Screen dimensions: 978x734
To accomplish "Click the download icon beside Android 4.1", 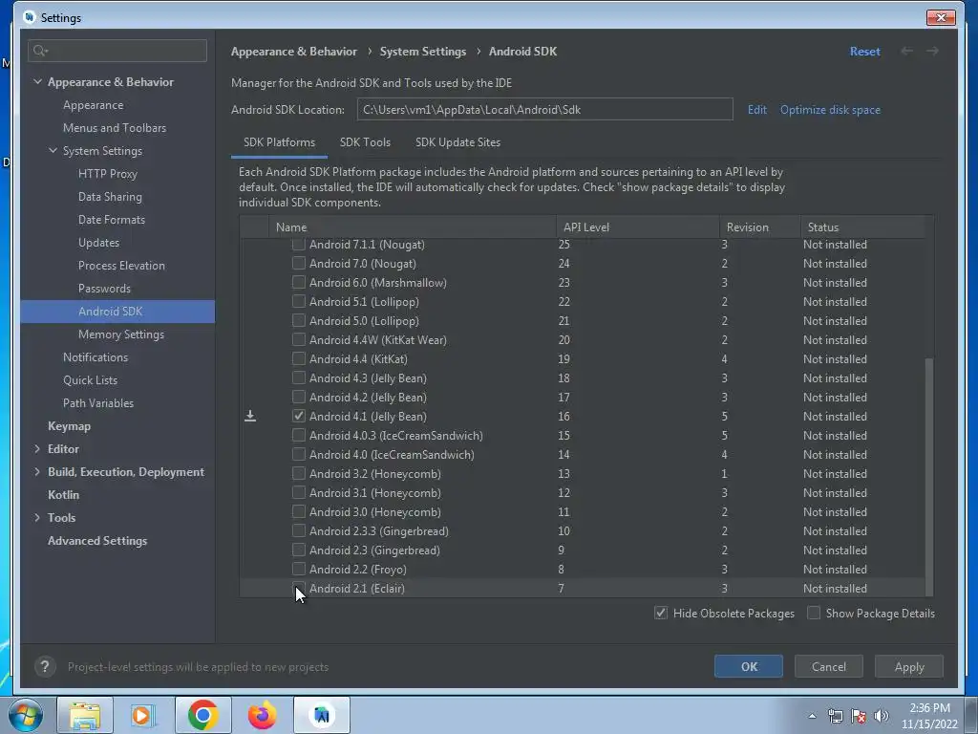I will (x=250, y=416).
